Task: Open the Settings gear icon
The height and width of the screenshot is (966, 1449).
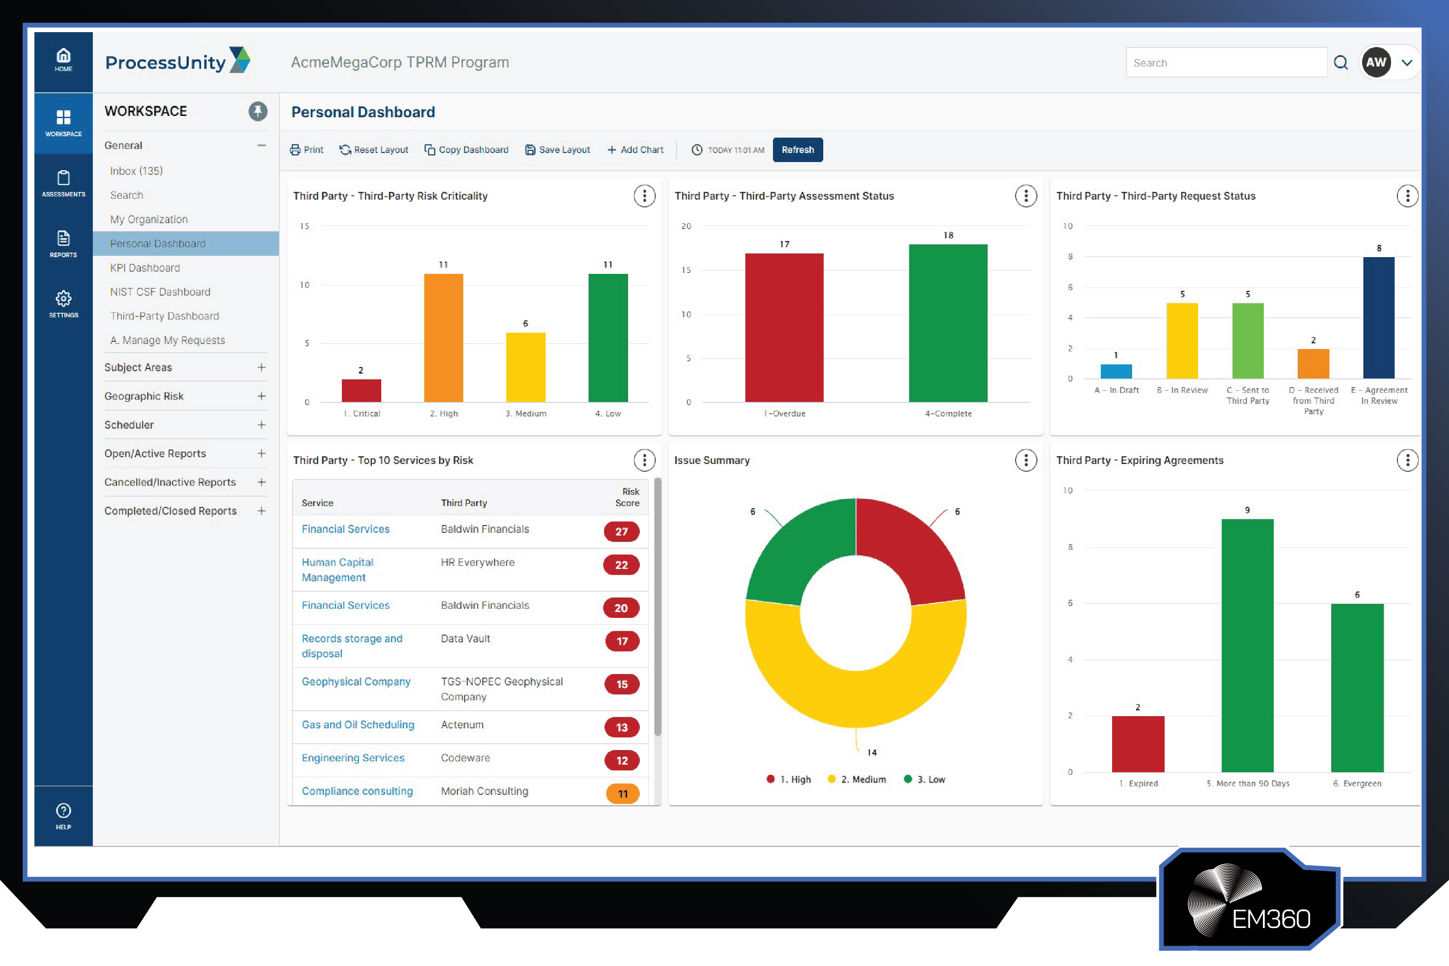Action: [63, 304]
